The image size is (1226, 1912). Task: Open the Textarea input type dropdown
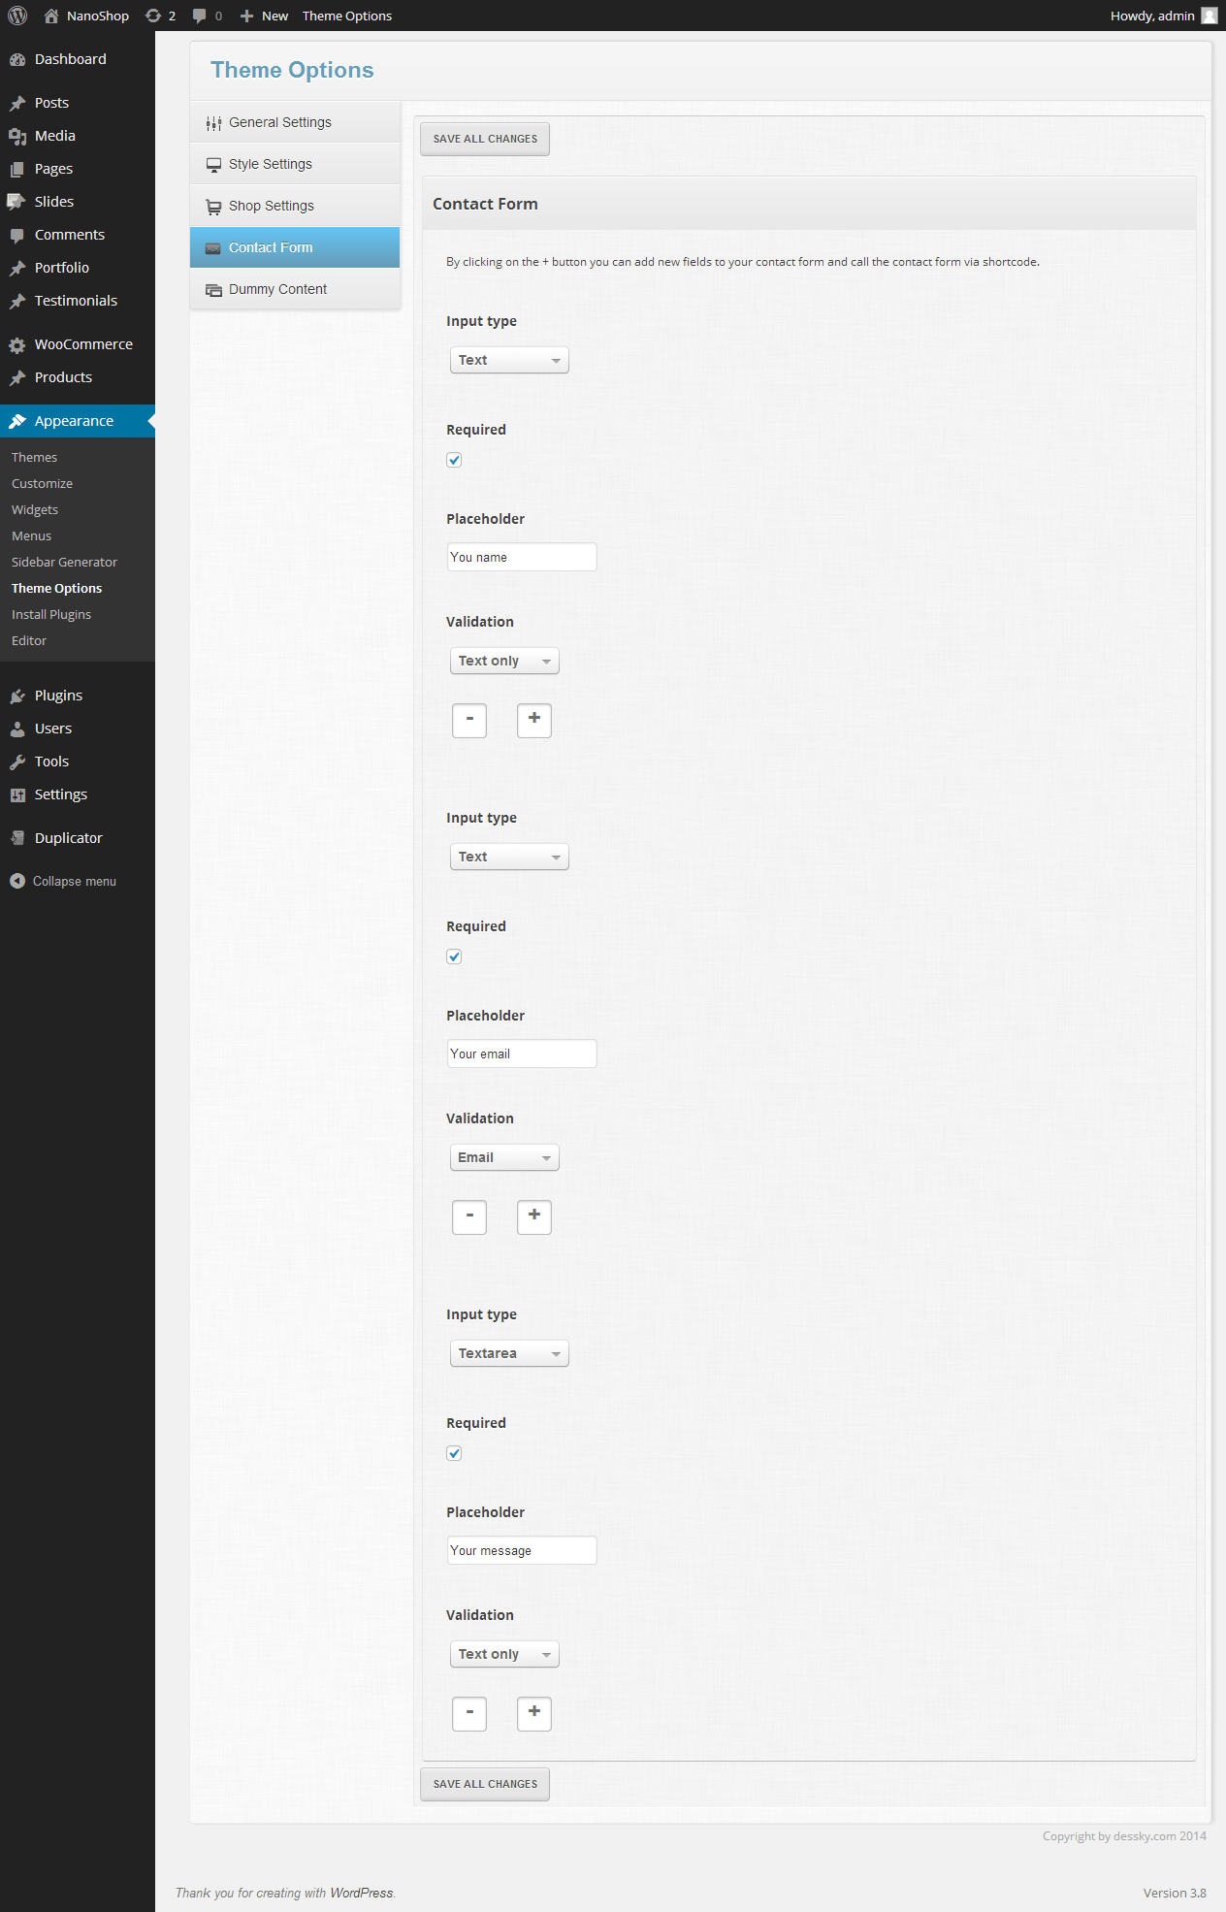pos(508,1353)
